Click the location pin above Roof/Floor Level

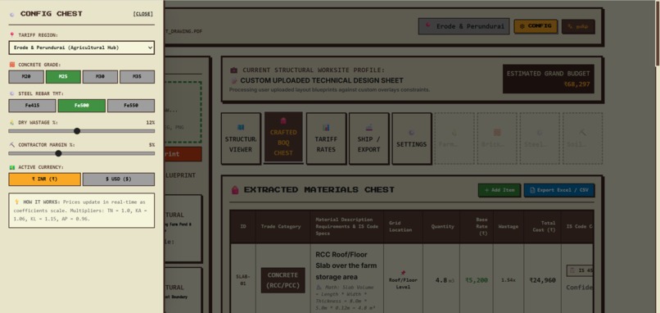[x=403, y=273]
